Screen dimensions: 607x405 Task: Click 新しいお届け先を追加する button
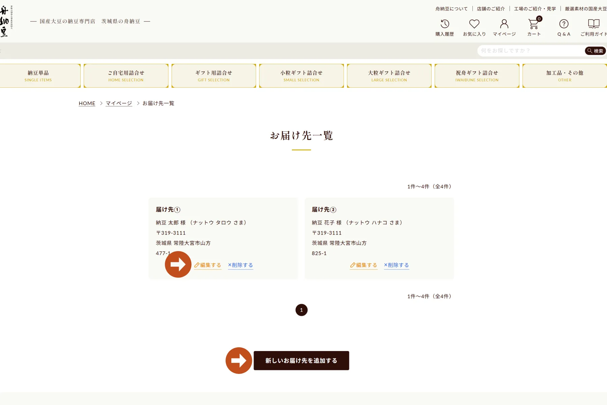point(301,360)
